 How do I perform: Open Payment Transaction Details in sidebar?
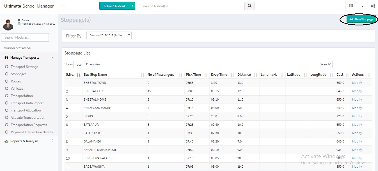tap(32, 132)
